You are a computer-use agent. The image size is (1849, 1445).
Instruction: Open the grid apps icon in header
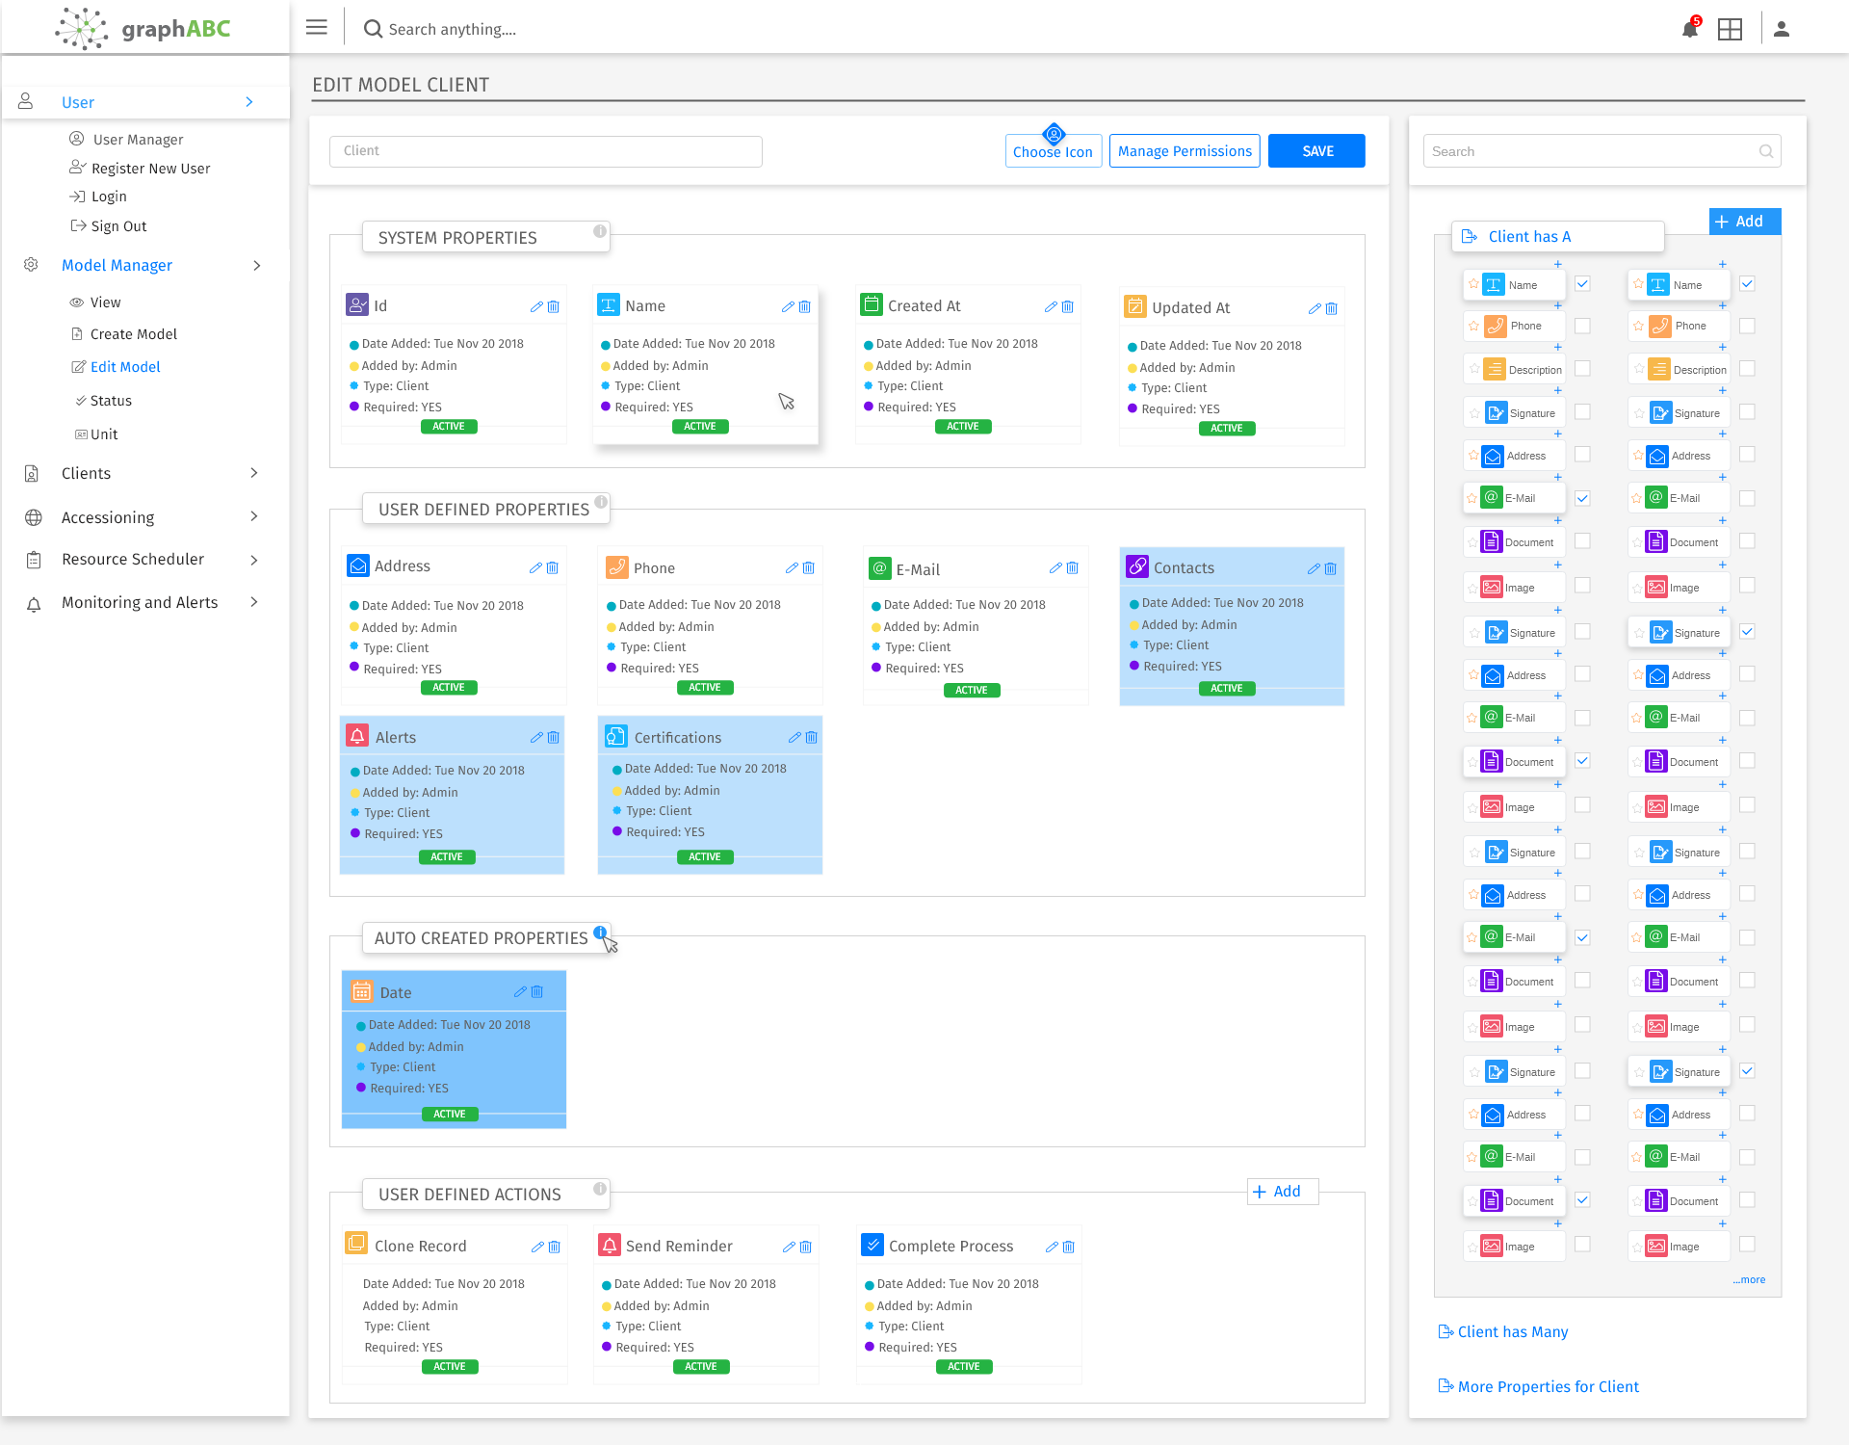(1730, 29)
